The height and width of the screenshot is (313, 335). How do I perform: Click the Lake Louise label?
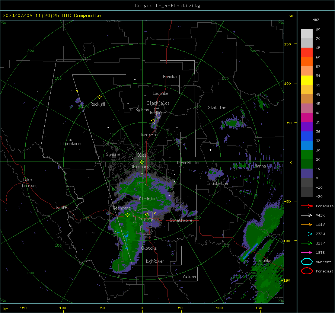pyautogui.click(x=29, y=183)
